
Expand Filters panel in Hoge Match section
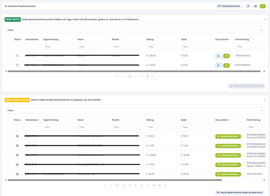click(135, 30)
